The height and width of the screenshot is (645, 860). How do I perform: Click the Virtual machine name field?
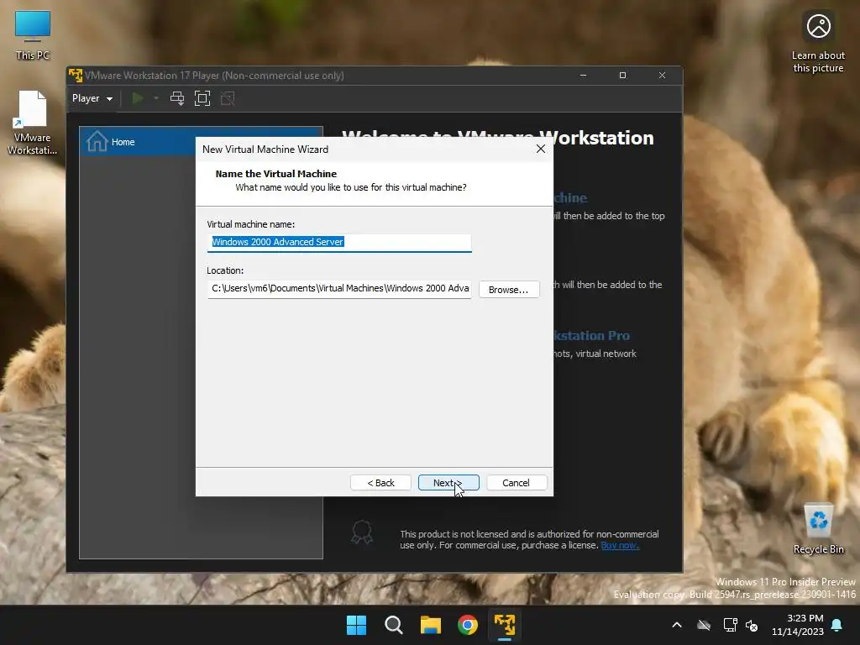(339, 243)
